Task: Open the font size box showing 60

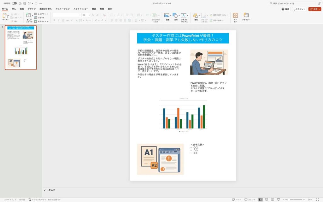Action: pos(86,15)
